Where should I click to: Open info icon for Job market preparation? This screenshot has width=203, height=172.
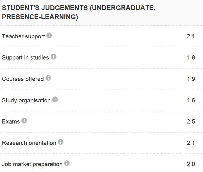[67, 163]
